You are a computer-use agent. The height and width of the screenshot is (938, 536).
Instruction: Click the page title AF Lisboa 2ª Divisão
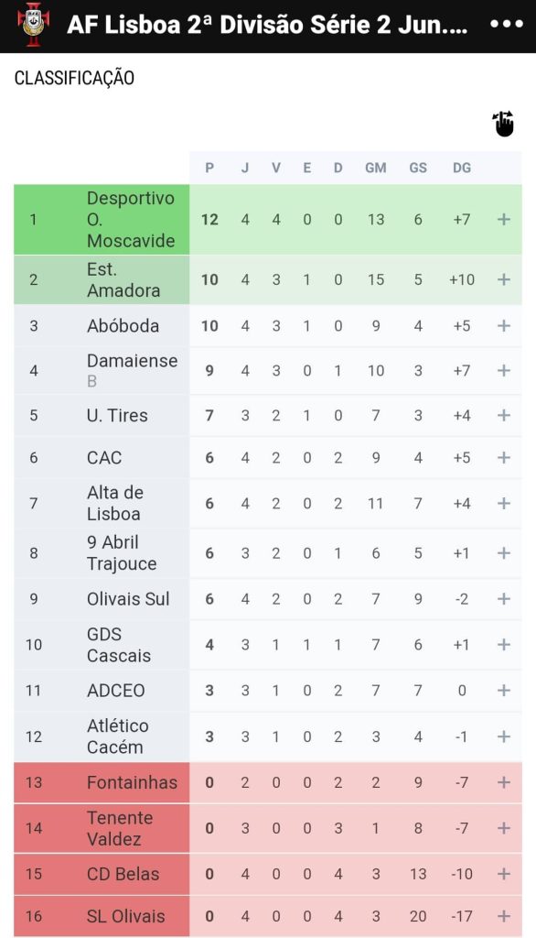(x=268, y=25)
